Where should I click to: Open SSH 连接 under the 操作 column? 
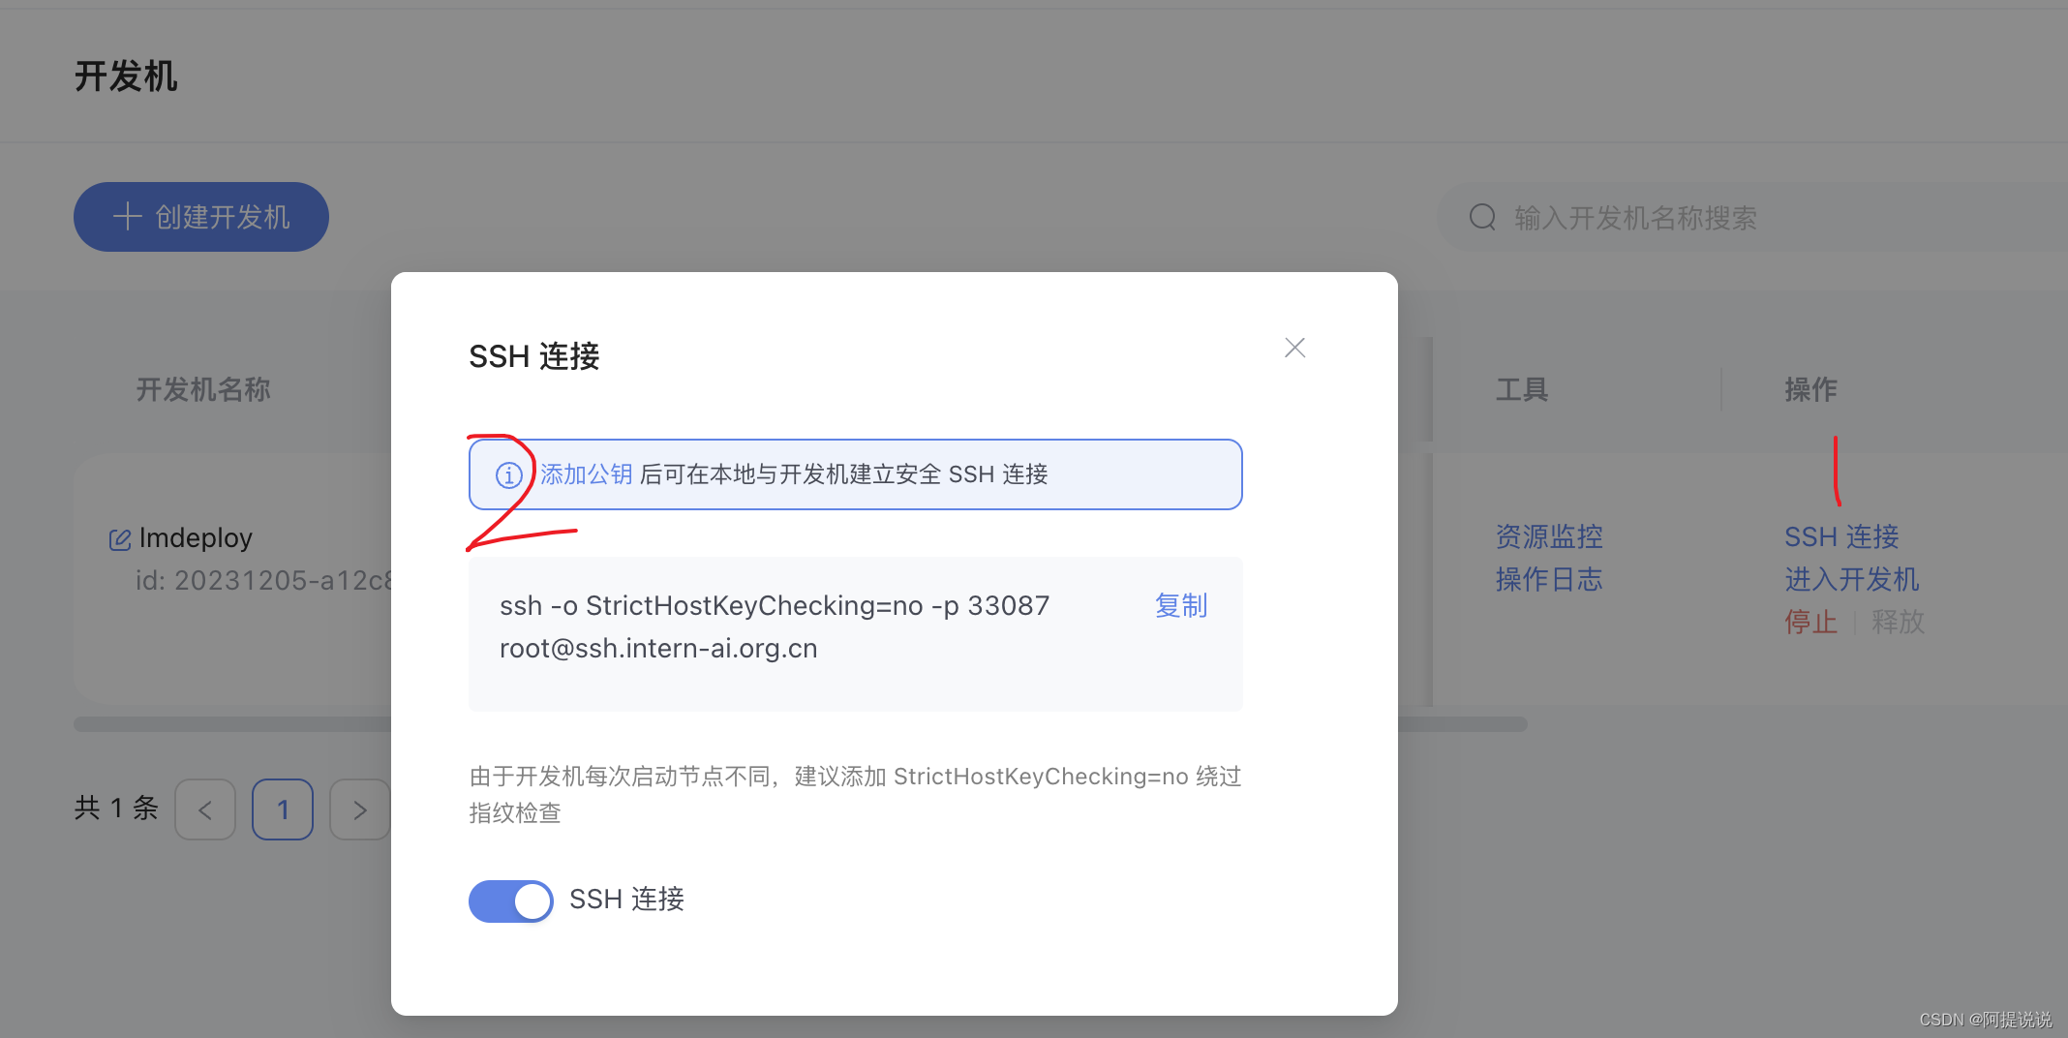(1840, 535)
